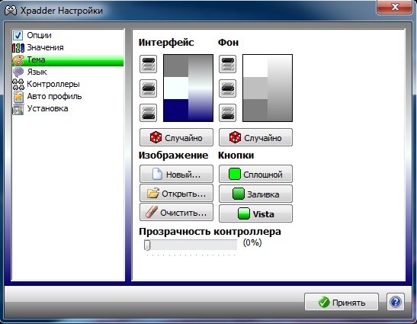
Task: Click the Прозрачность контроллера slider thumb
Action: click(x=147, y=245)
